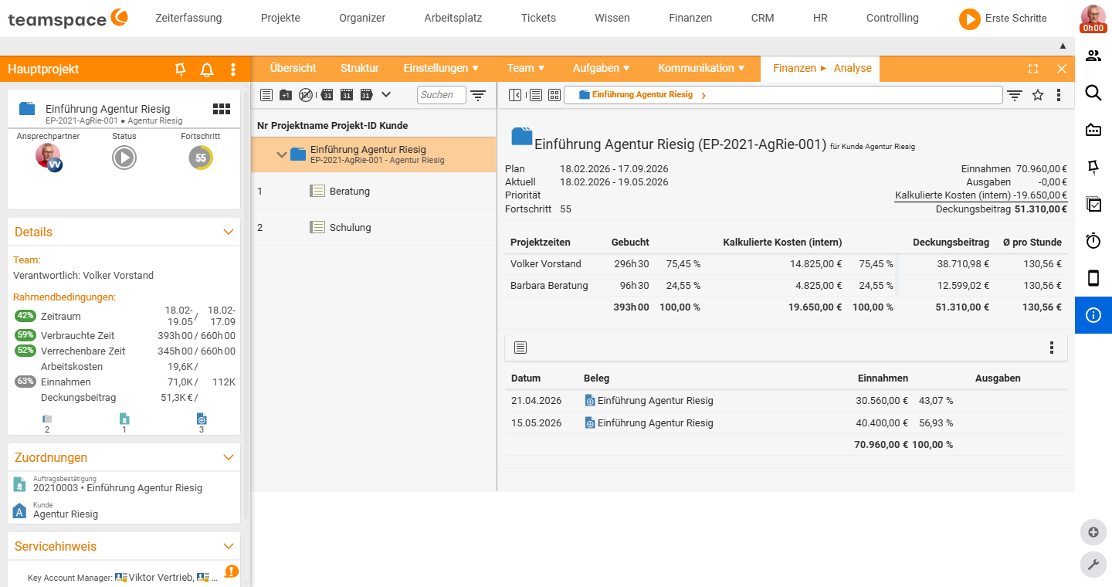Collapse the Details section
Viewport: 1112px width, 587px height.
(x=229, y=232)
